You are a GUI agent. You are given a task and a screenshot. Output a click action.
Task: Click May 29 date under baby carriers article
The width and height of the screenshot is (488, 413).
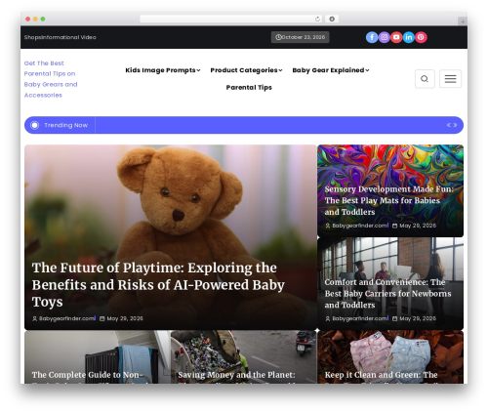[x=418, y=318]
